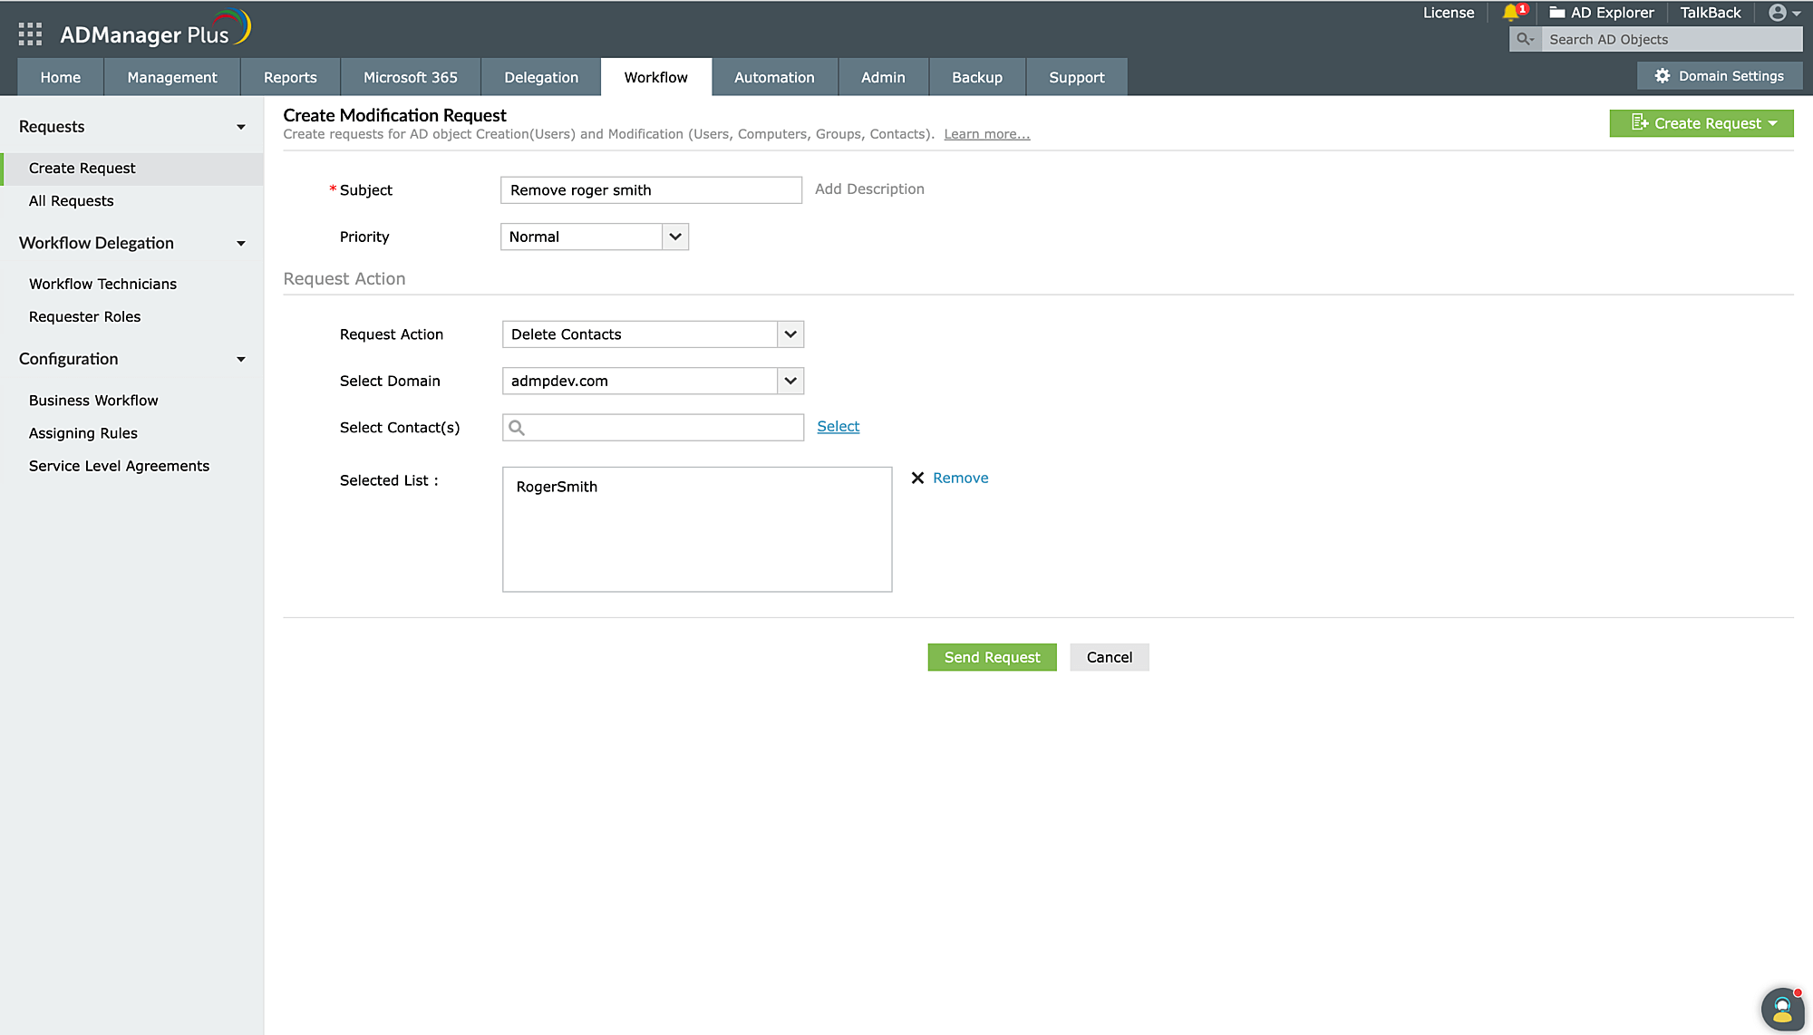Click the Send Request button

coord(992,657)
